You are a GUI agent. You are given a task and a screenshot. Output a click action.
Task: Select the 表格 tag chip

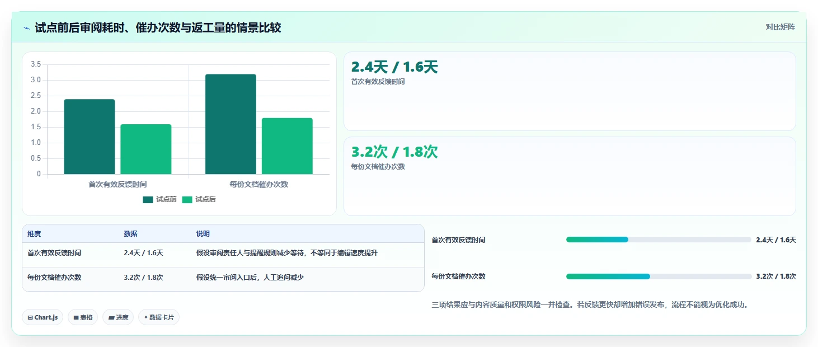(x=83, y=317)
